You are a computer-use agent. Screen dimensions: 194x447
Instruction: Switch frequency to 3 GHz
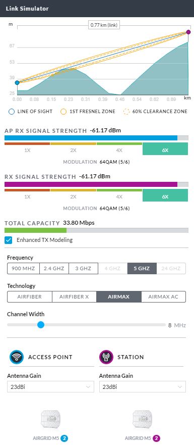[83, 268]
